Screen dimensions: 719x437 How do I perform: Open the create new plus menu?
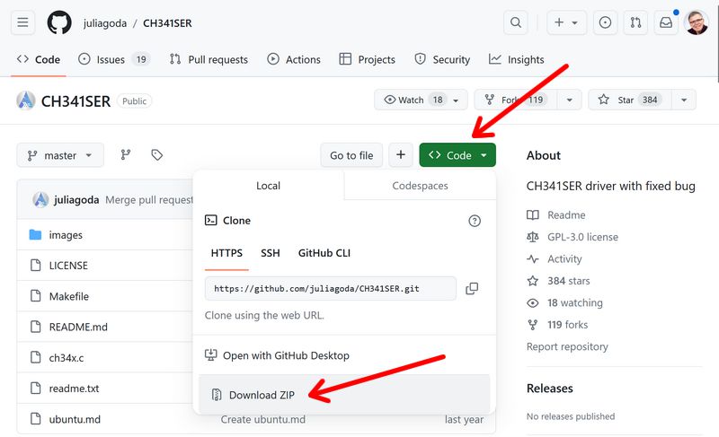[566, 22]
